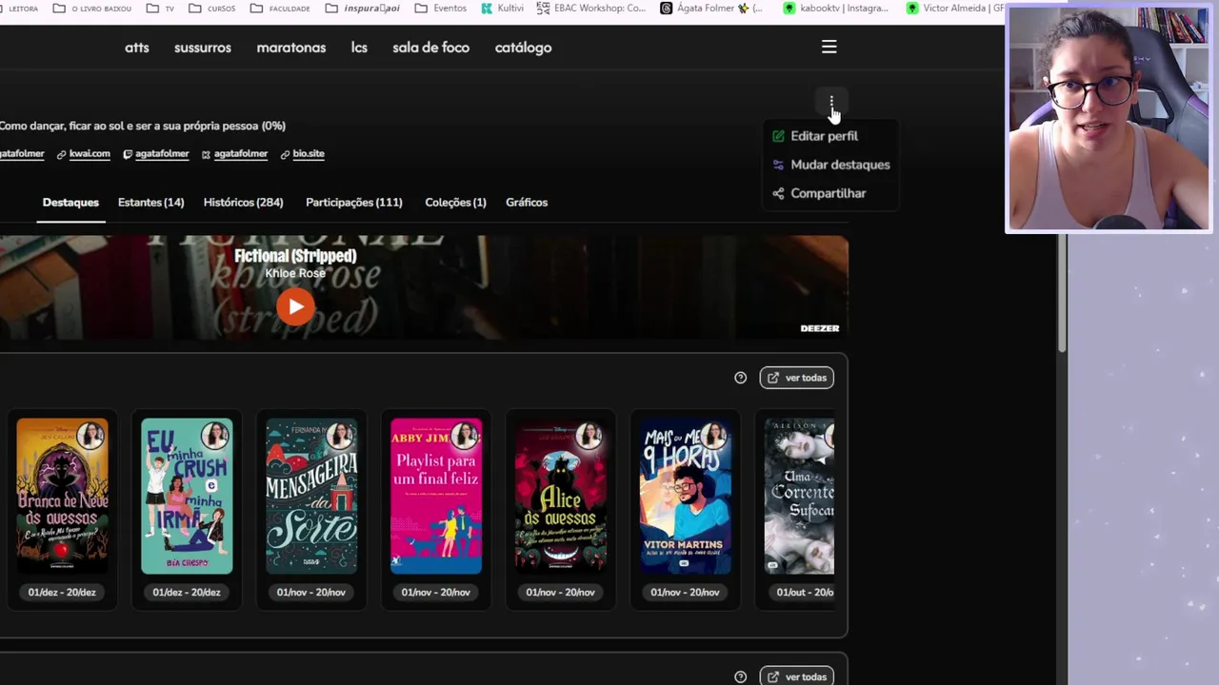Open the FACULDADE bookmark folder
This screenshot has width=1219, height=685.
coord(280,8)
